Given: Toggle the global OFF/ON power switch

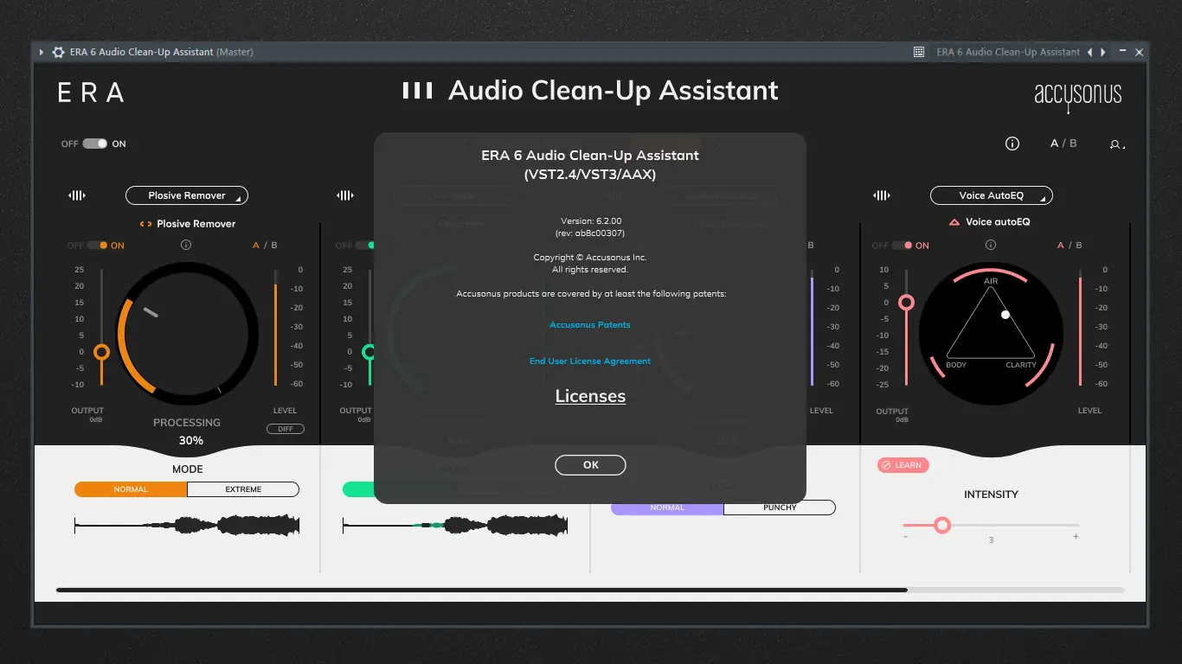Looking at the screenshot, I should tap(95, 144).
